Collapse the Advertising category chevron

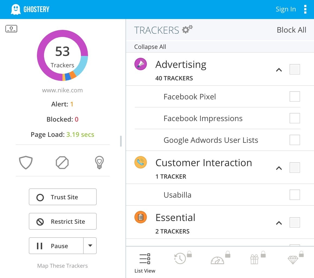(x=279, y=70)
